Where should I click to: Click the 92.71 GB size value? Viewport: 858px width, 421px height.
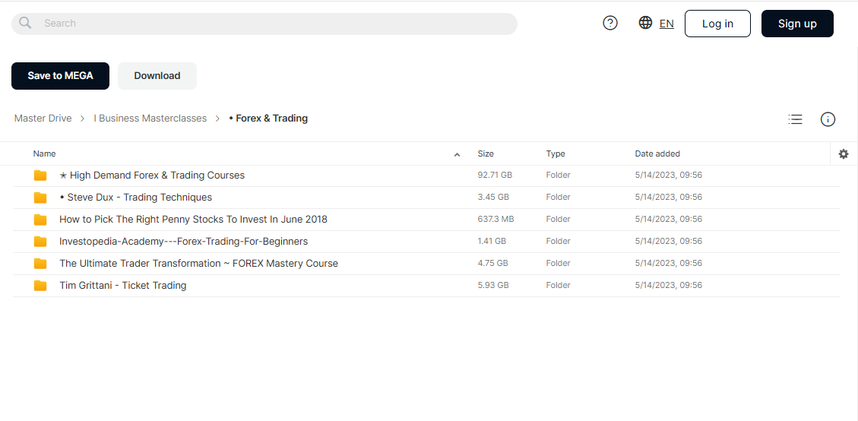[x=495, y=176]
